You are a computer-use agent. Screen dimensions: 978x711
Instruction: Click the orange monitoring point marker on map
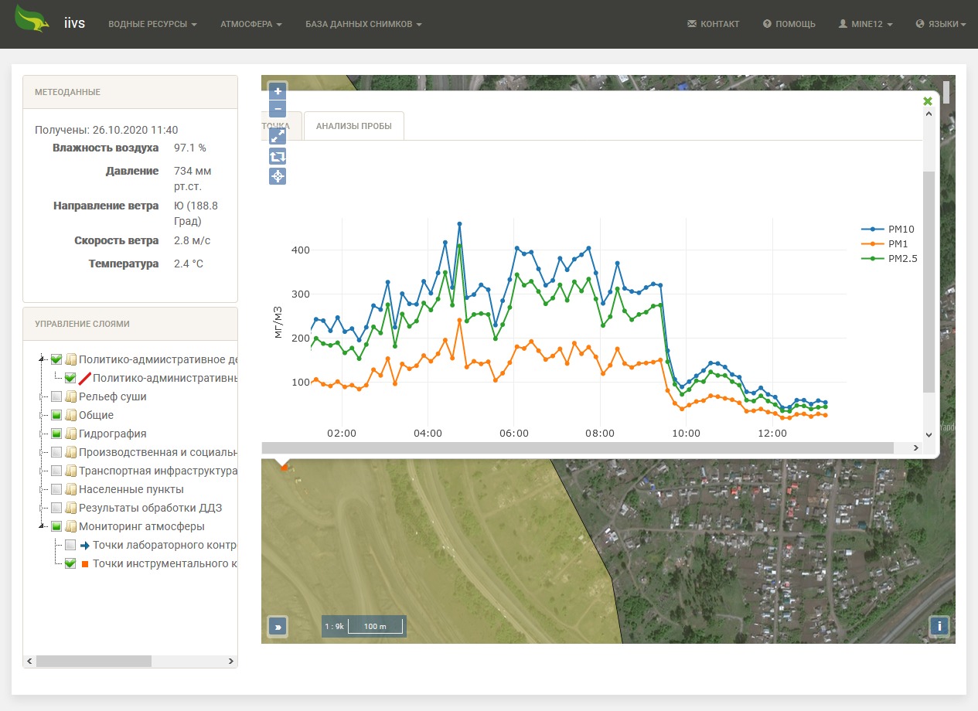[x=284, y=468]
